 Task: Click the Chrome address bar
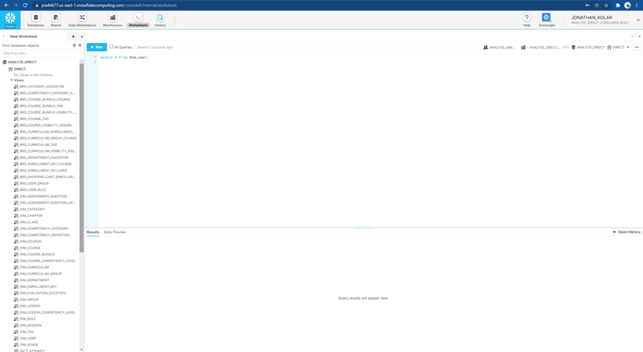(307, 5)
